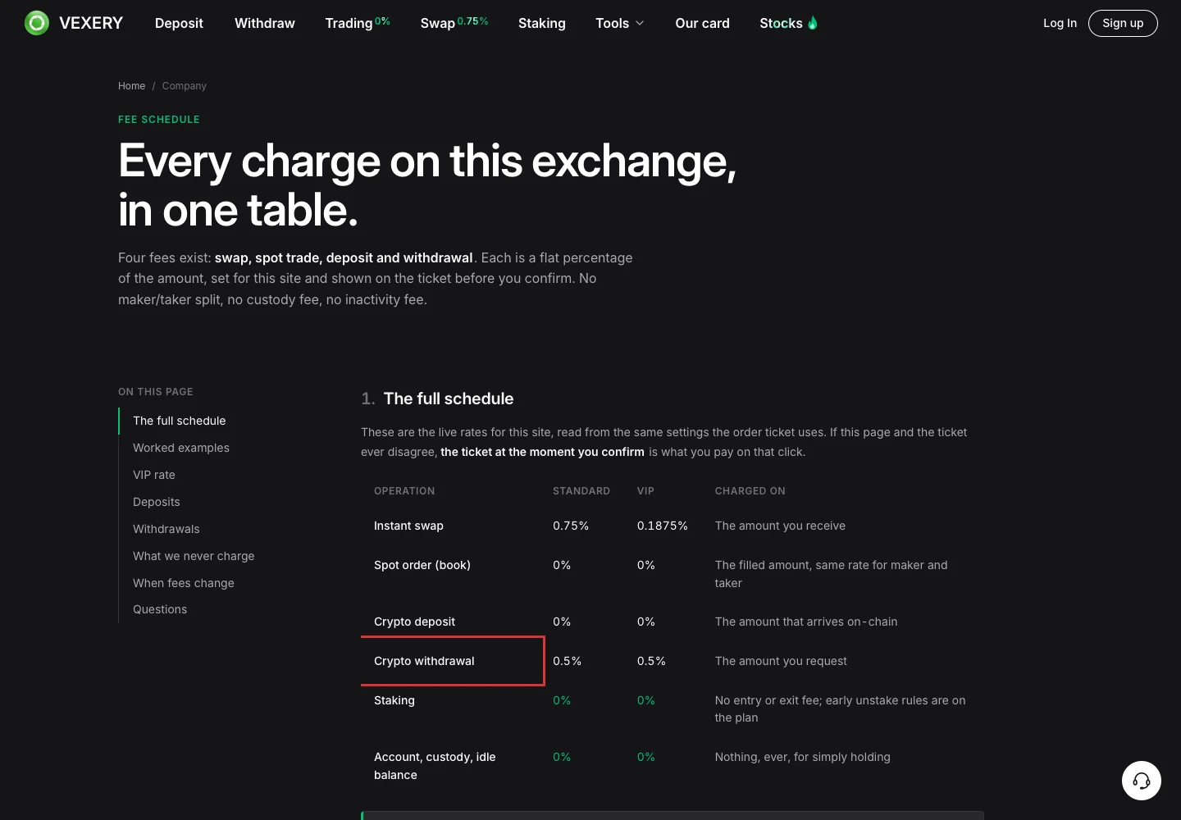The image size is (1181, 820).
Task: Click the VEXERY logo icon
Action: 37,23
